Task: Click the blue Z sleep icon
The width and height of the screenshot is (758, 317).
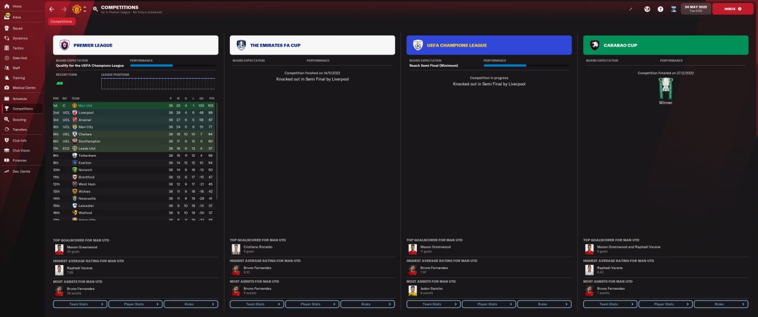Action: [x=673, y=9]
